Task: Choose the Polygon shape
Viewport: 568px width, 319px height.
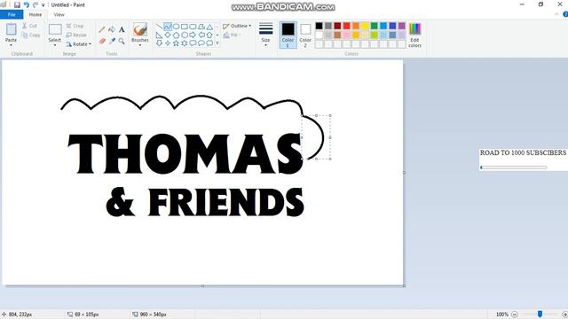Action: click(201, 27)
